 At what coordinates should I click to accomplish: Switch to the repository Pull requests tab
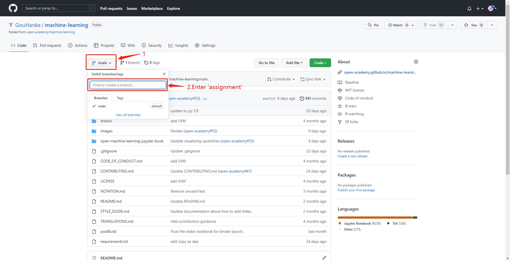point(47,45)
